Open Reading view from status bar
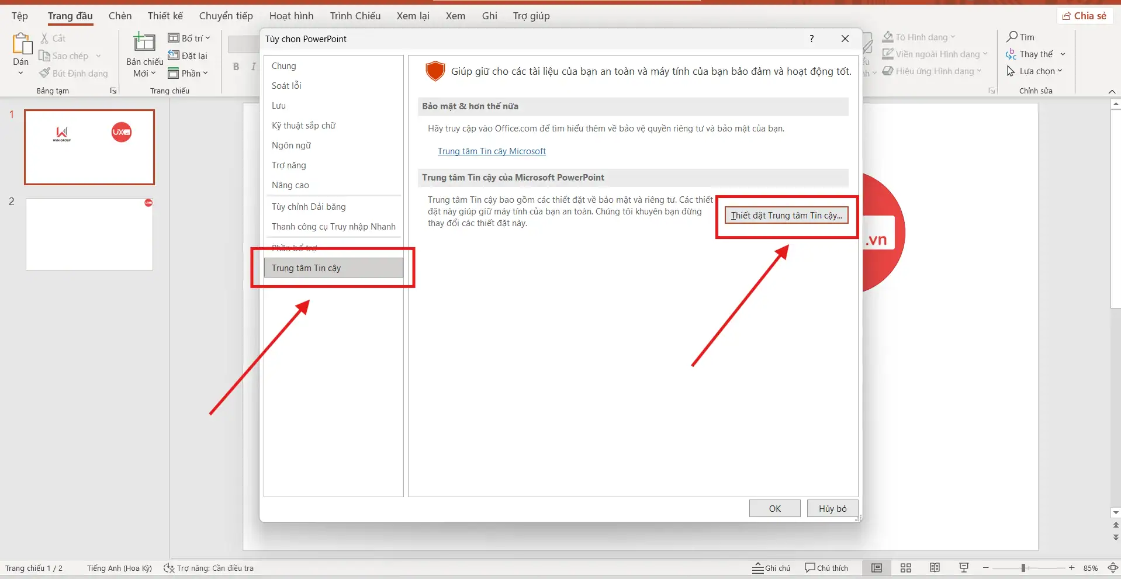Image resolution: width=1121 pixels, height=579 pixels. (935, 568)
